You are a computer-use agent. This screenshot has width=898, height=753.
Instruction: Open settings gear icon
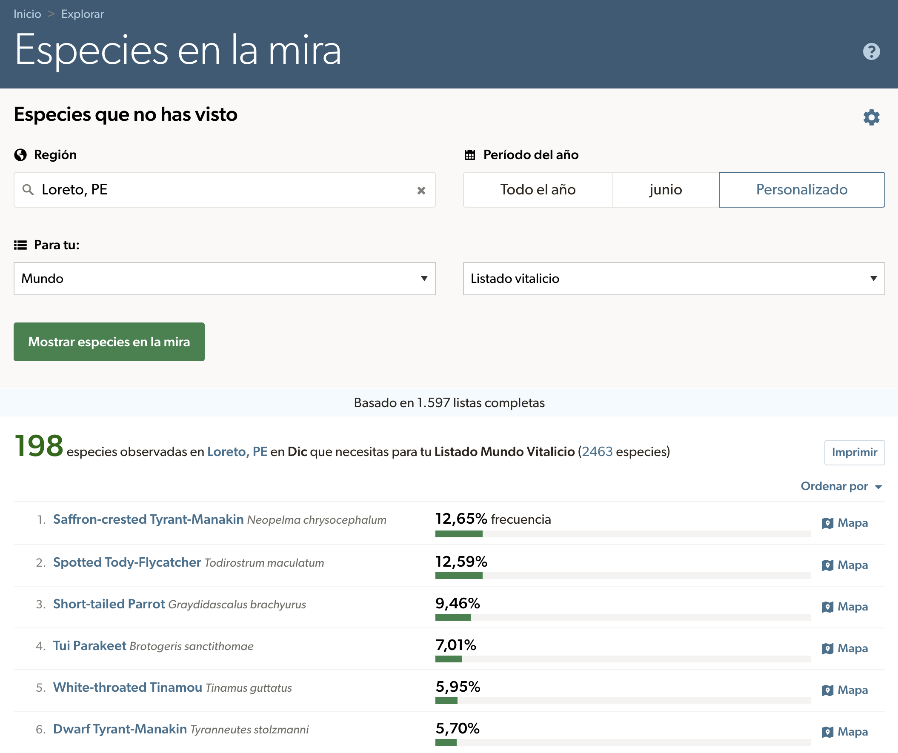[871, 117]
